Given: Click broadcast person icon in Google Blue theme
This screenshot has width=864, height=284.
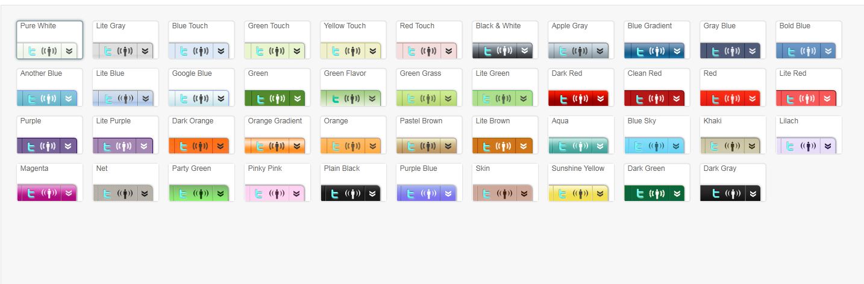Looking at the screenshot, I should coord(201,99).
